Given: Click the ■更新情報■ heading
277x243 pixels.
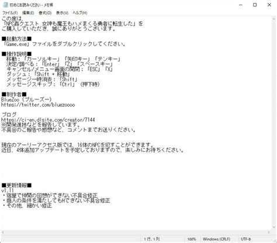Looking at the screenshot, I should 16,185.
